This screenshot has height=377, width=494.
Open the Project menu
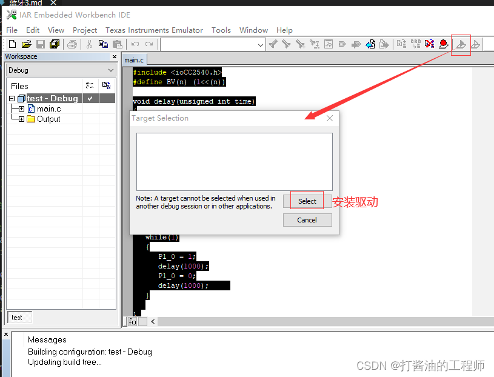85,30
